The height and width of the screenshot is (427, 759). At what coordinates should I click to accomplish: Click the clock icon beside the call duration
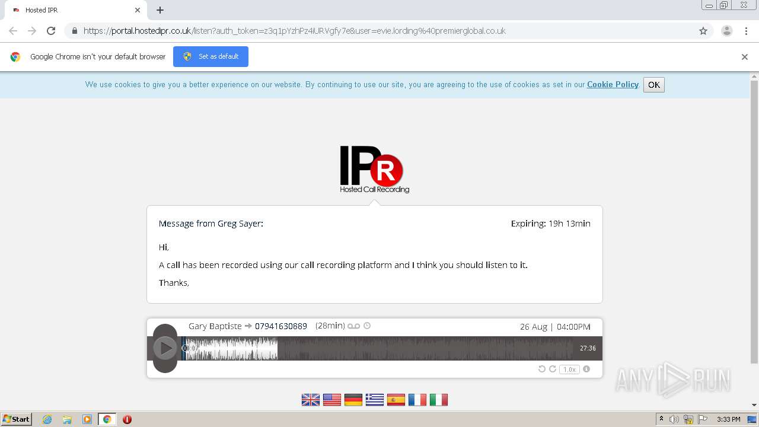367,326
